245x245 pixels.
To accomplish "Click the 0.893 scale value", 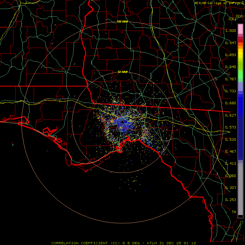I will click(x=231, y=55).
